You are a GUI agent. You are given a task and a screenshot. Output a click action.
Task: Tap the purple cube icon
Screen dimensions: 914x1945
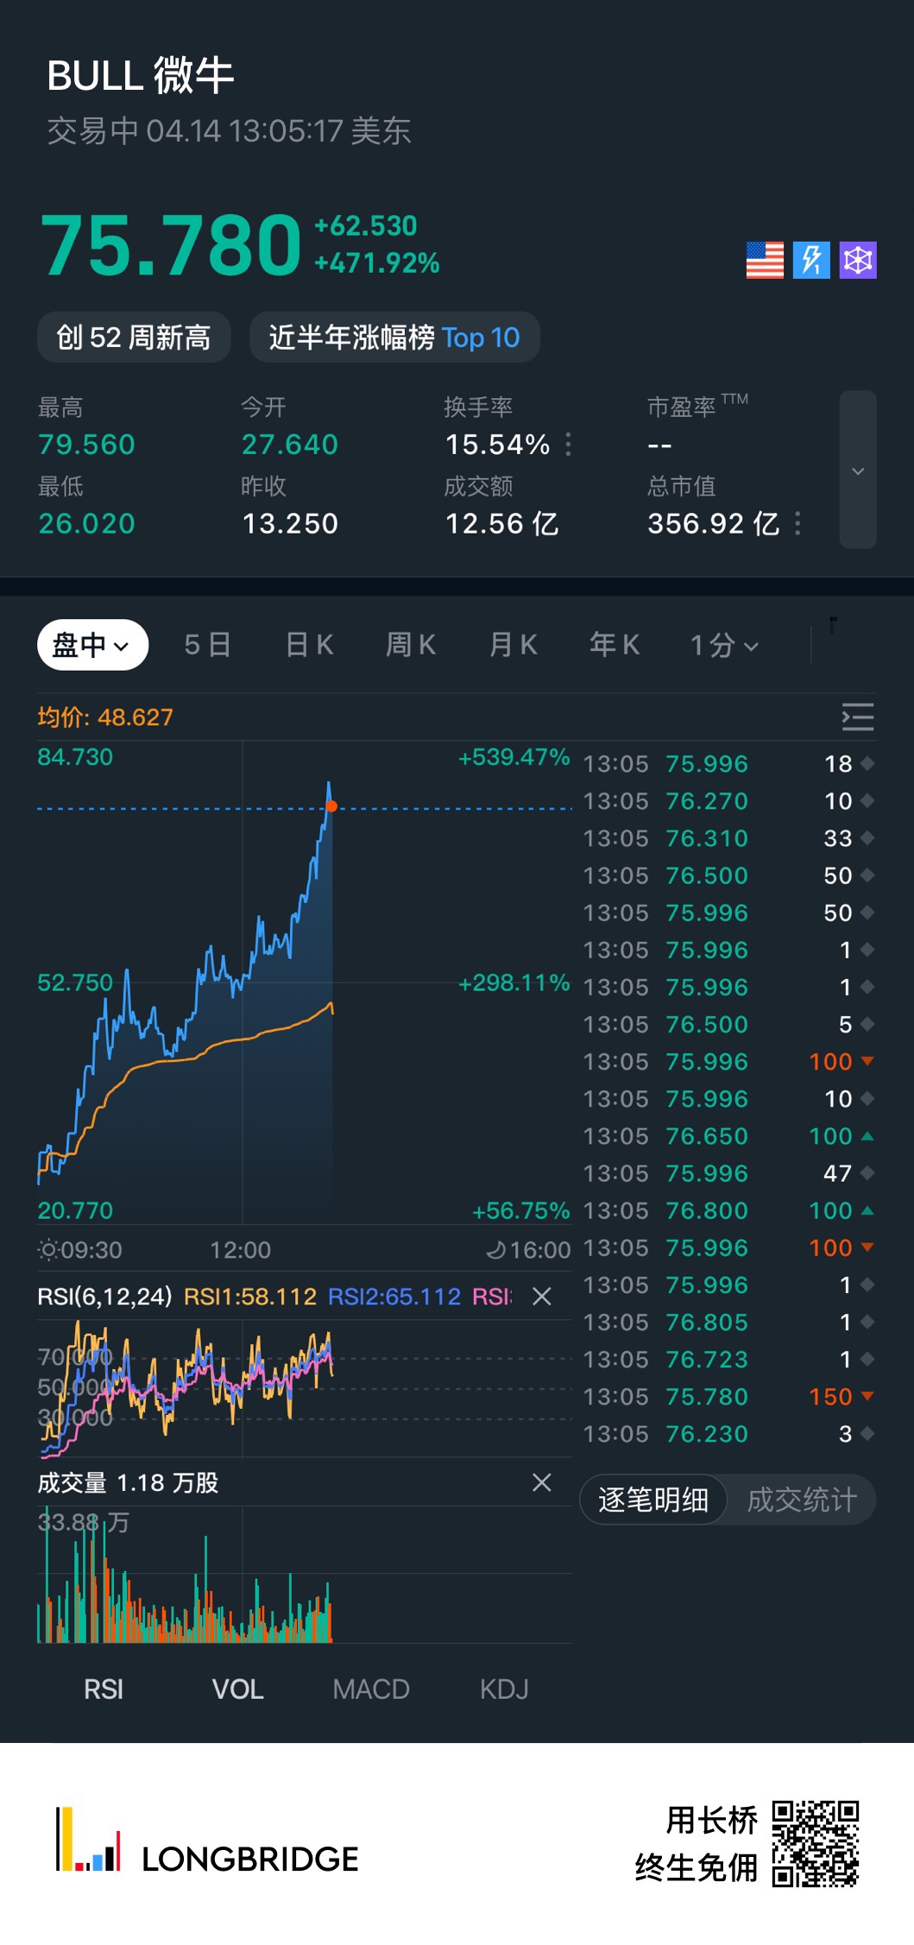click(858, 260)
